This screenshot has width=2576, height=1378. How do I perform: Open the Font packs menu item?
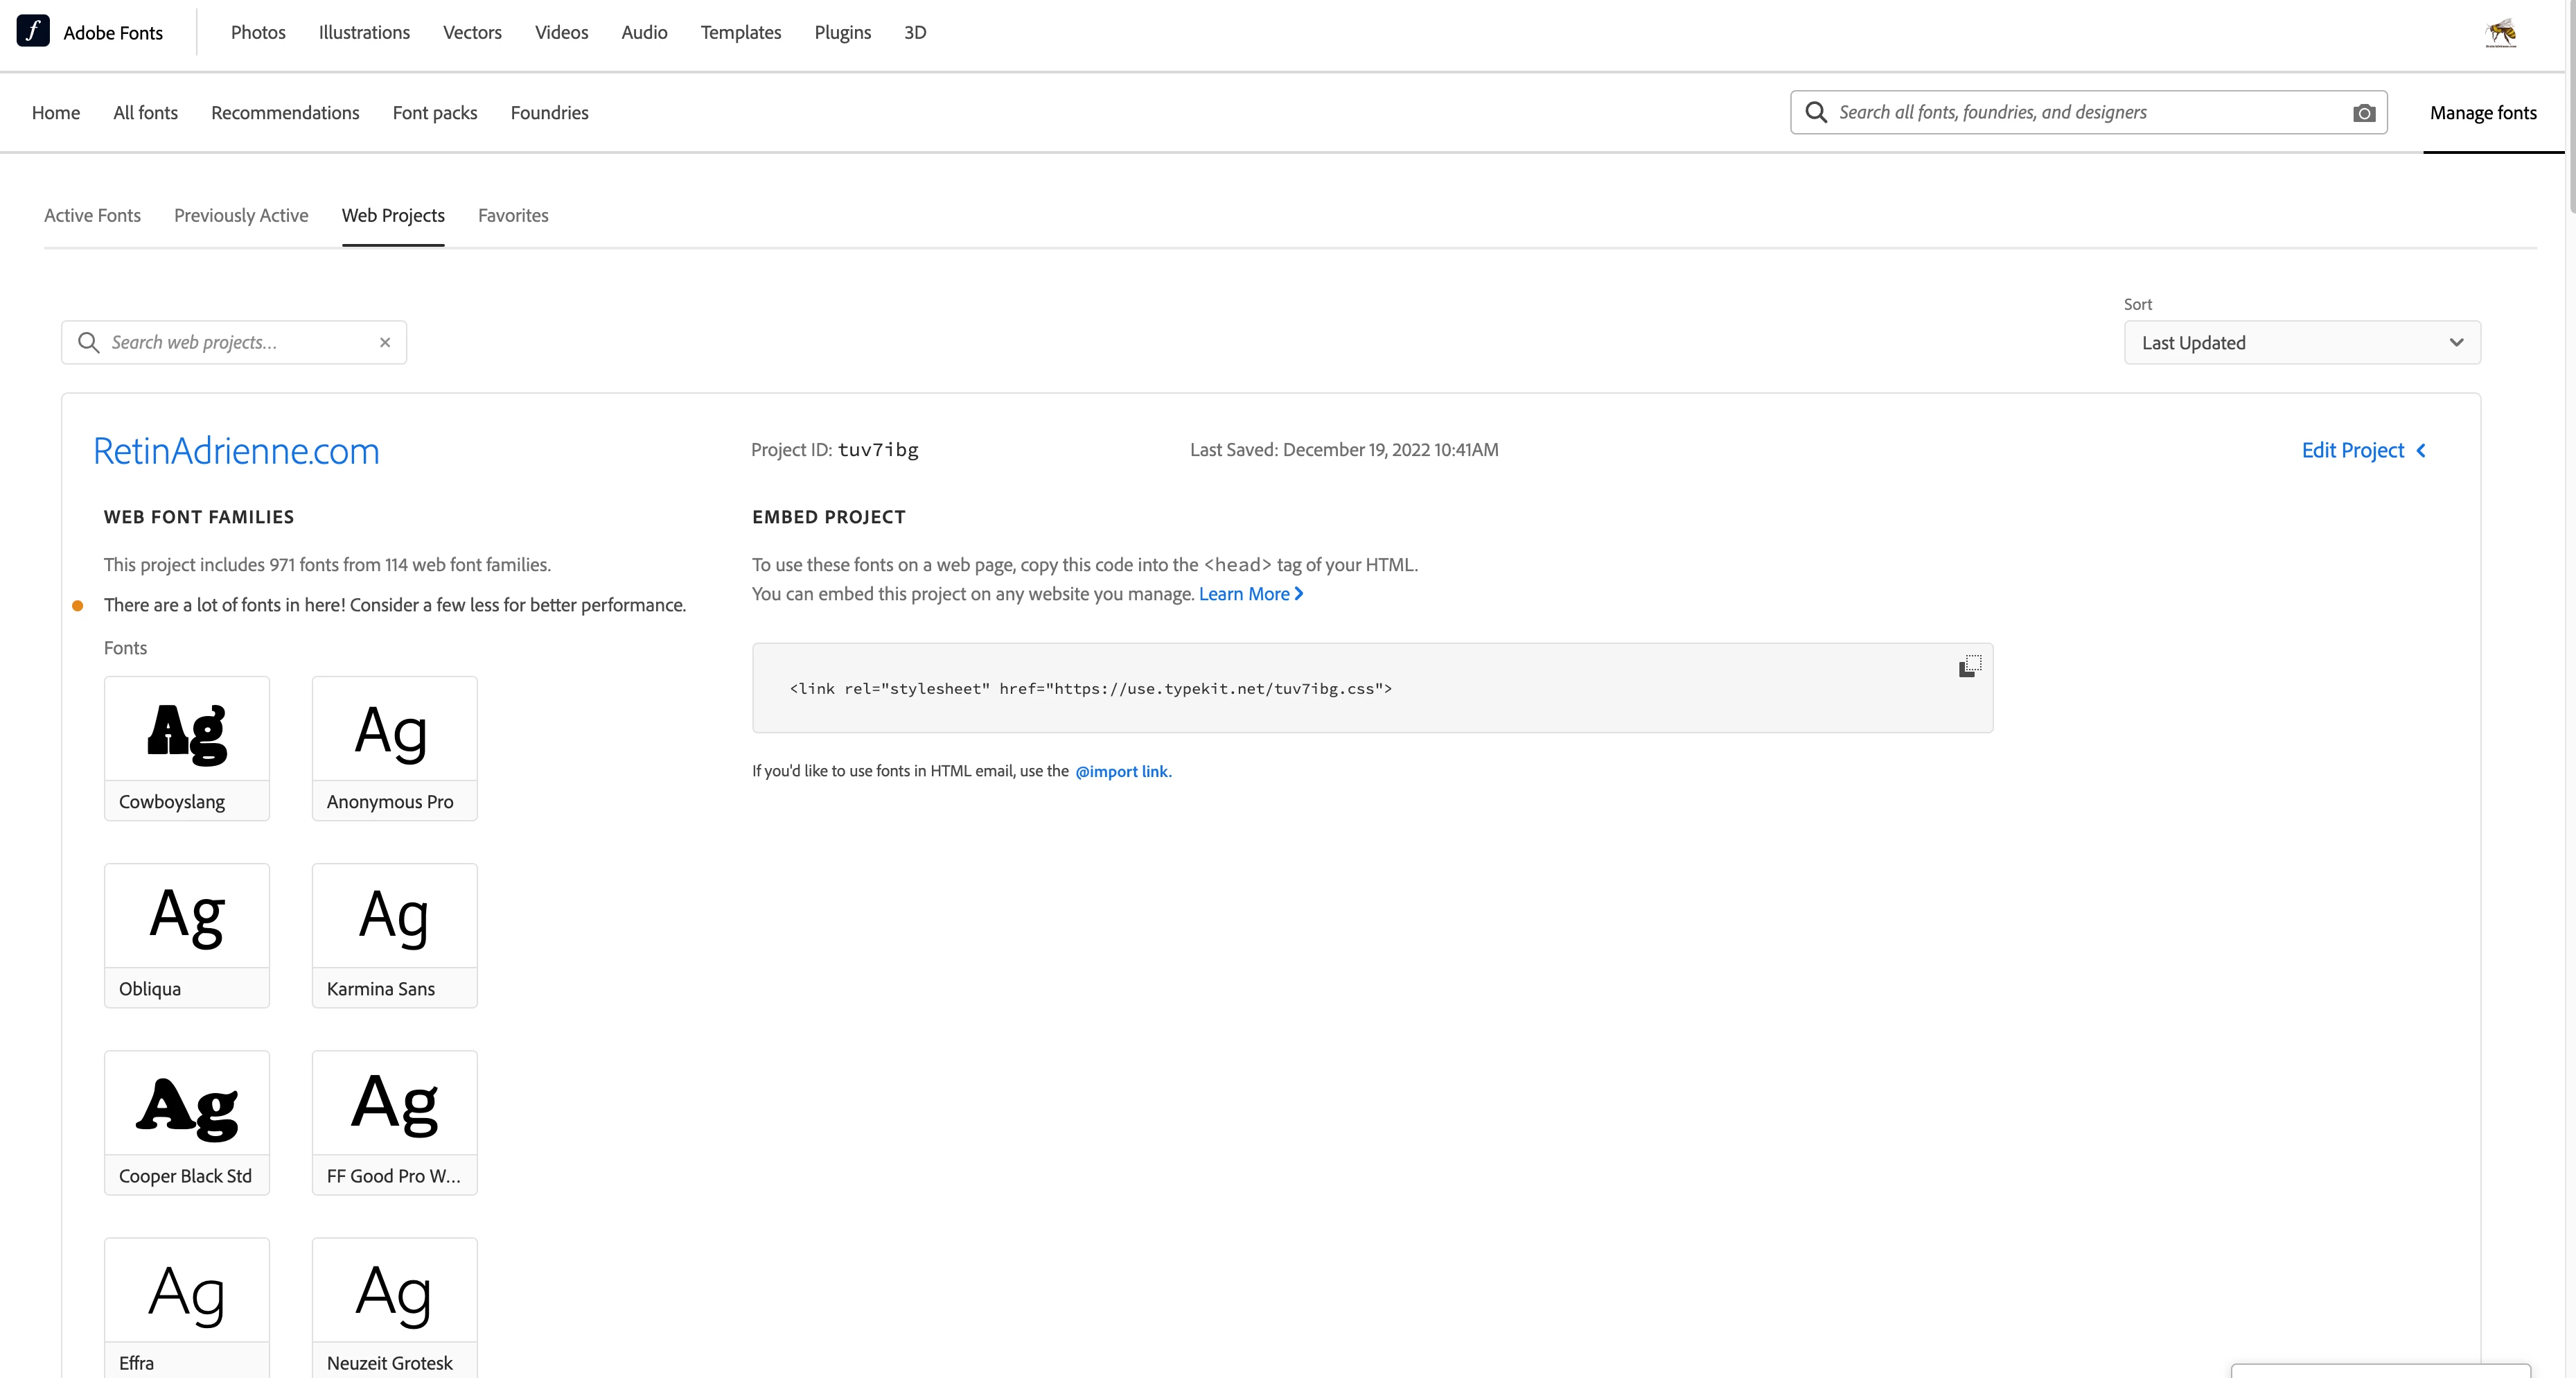[435, 113]
